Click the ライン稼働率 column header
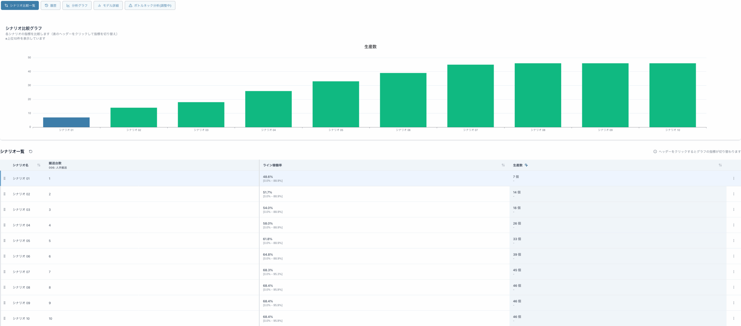The image size is (741, 326). pyautogui.click(x=272, y=165)
